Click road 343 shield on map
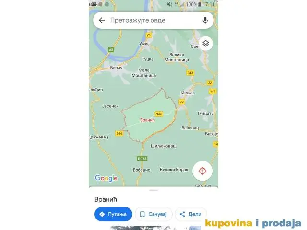 (190, 73)
